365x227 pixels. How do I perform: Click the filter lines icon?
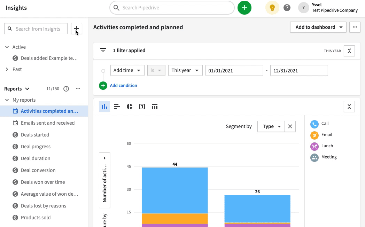click(103, 50)
